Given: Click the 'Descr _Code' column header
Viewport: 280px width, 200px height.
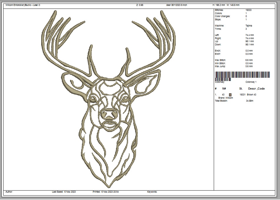Looking at the screenshot, I should 256,89.
